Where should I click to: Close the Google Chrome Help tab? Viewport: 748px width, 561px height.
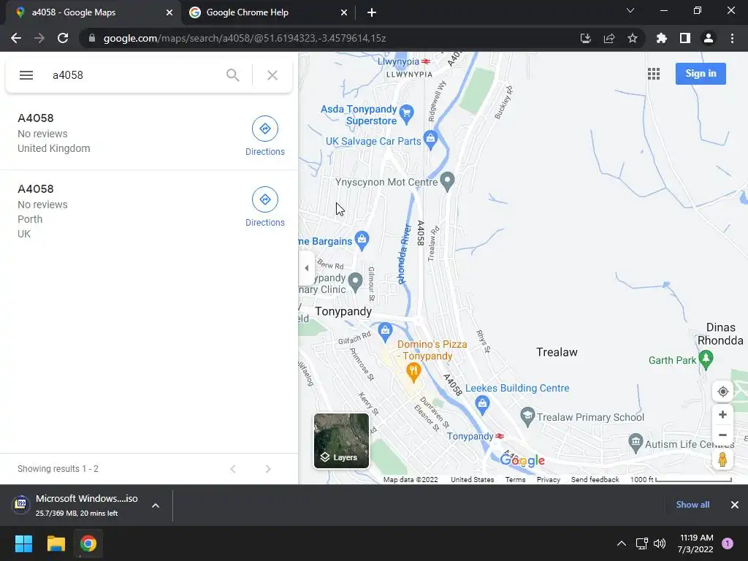click(x=344, y=12)
